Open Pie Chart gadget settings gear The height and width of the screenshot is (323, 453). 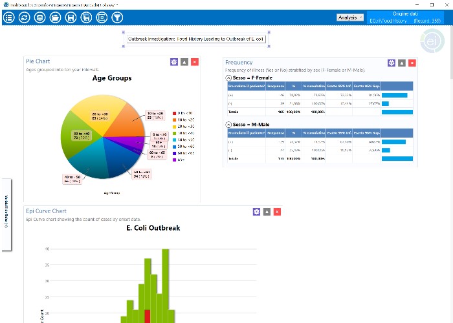pos(174,62)
